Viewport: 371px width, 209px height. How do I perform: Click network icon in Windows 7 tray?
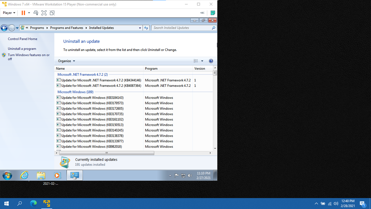183,175
